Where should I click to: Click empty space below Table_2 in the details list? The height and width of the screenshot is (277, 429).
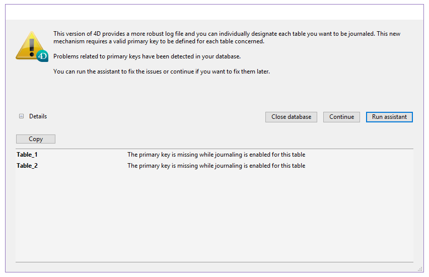tap(214, 217)
